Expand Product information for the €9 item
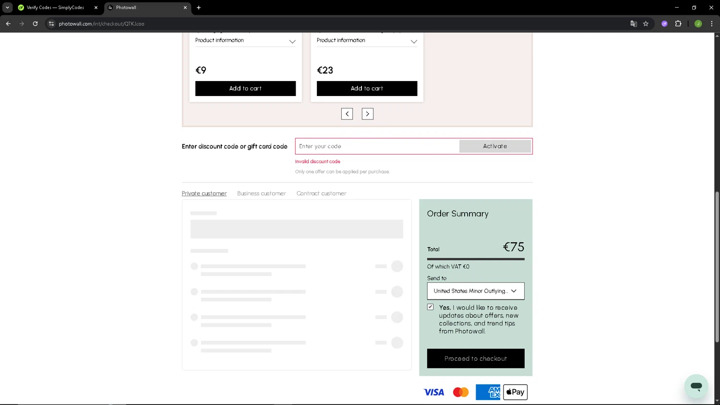Image resolution: width=720 pixels, height=405 pixels. [245, 41]
